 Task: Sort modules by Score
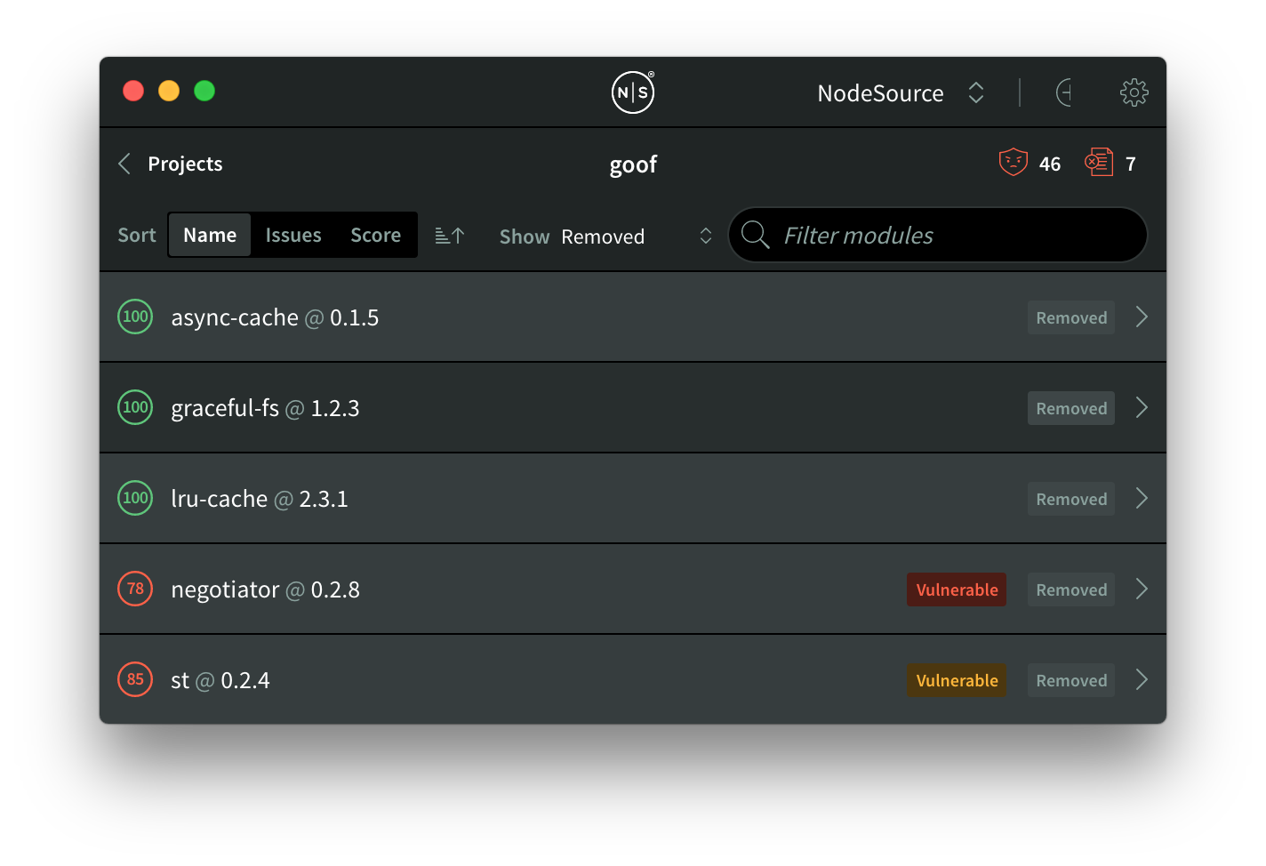point(375,235)
